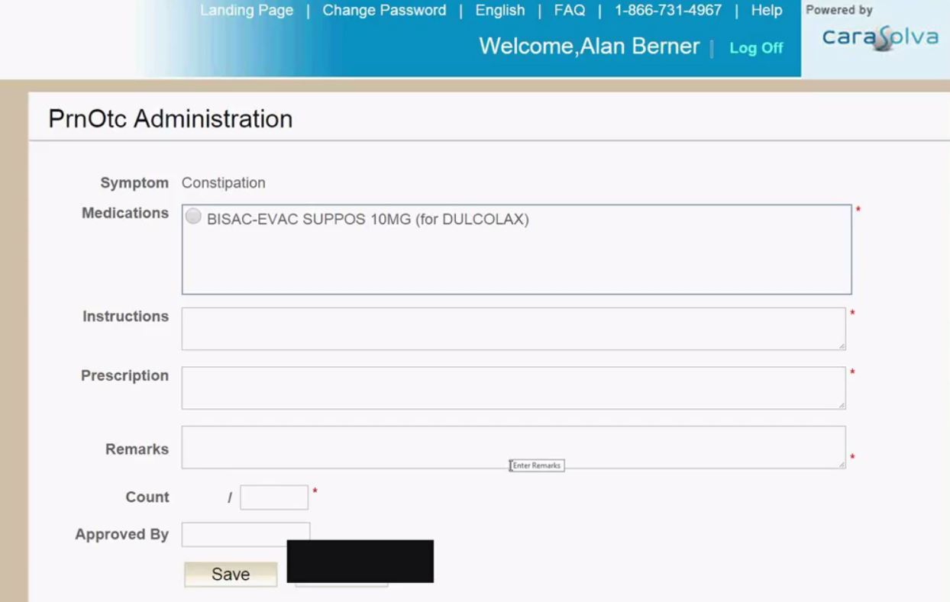The height and width of the screenshot is (602, 950).
Task: Click the Powered by text
Action: coord(839,10)
